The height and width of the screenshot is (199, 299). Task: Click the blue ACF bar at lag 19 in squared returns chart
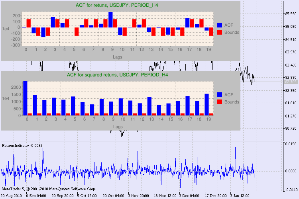(x=207, y=105)
